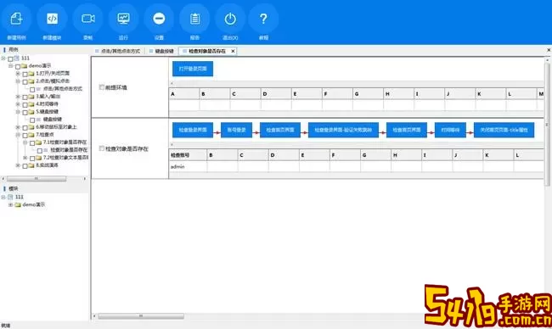
Task: Expand the 4.时间等待 tree node
Action: click(x=18, y=104)
